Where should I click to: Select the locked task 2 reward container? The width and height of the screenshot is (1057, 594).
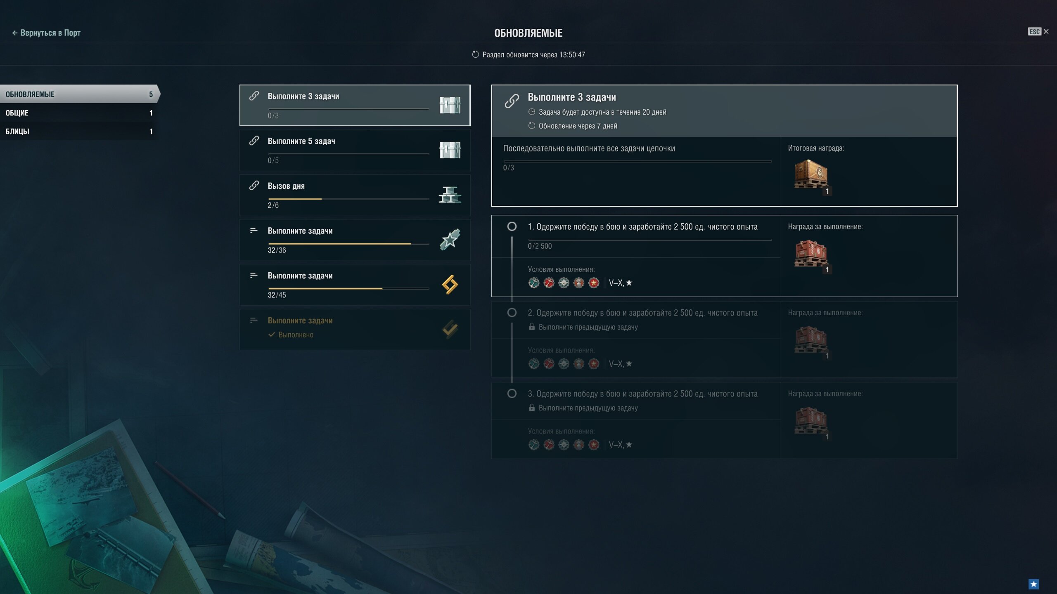[811, 339]
